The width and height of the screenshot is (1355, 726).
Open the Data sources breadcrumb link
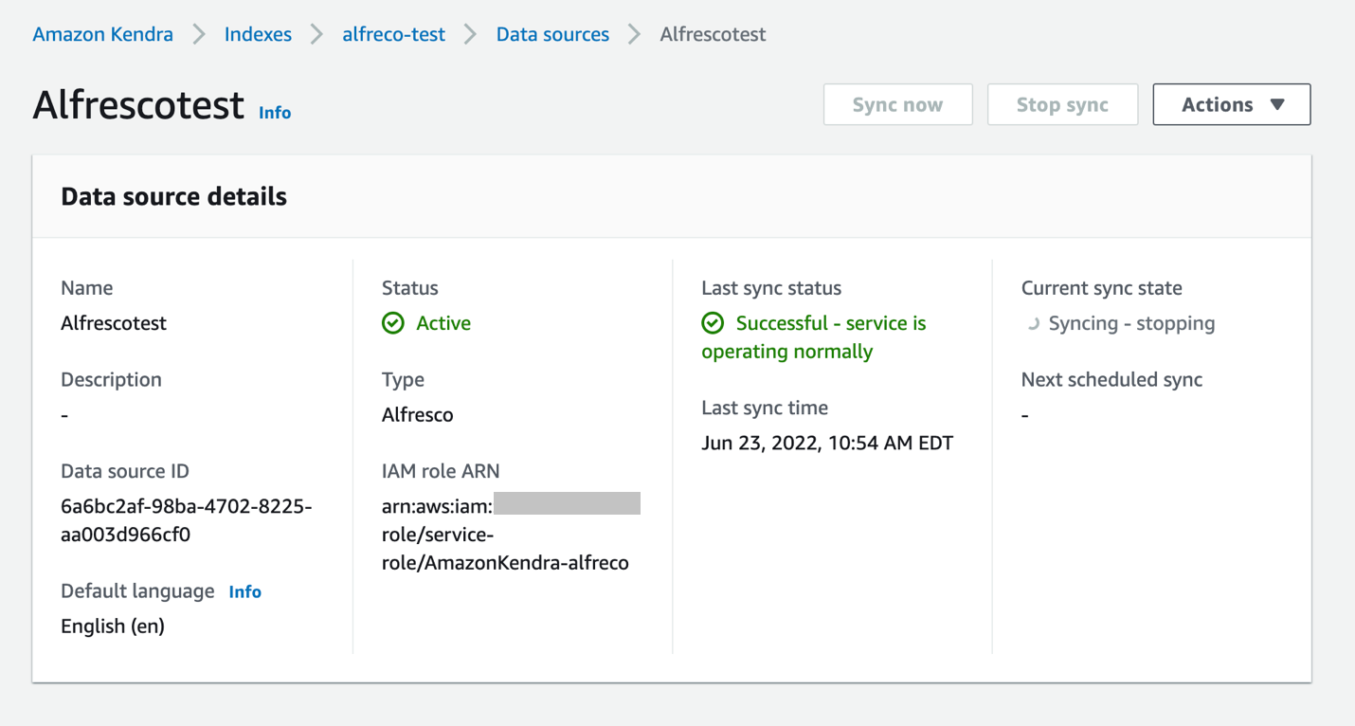pyautogui.click(x=552, y=35)
